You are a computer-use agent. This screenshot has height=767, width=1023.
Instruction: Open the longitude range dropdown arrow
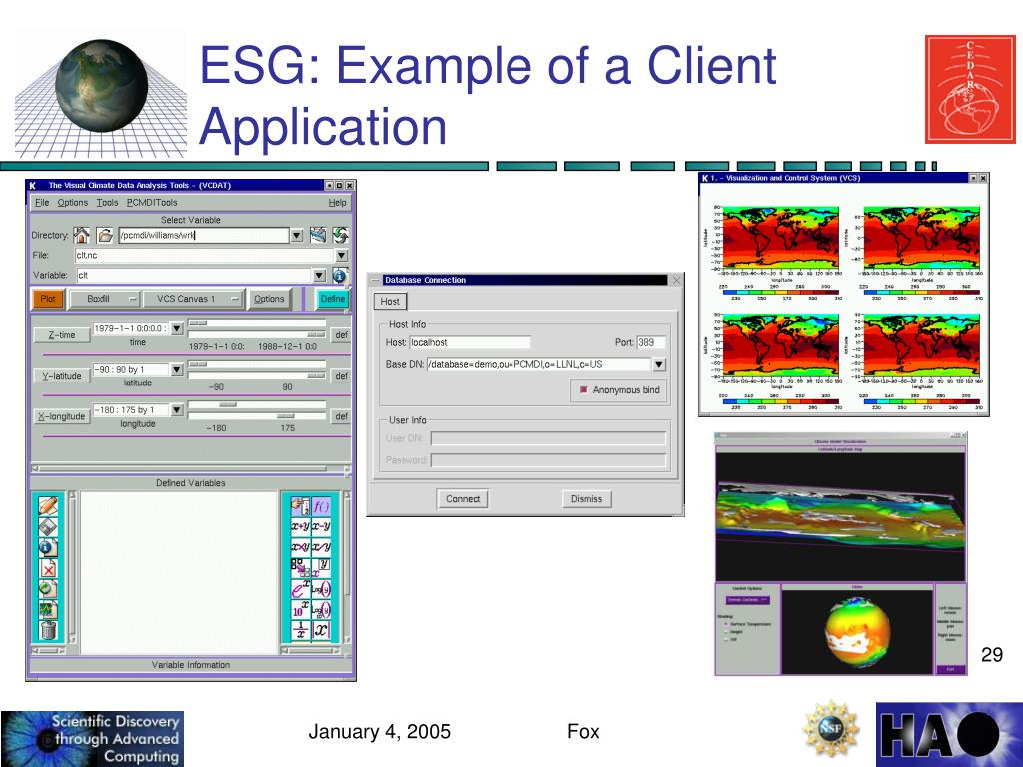point(177,410)
